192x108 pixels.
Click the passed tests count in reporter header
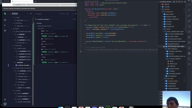coord(61,14)
